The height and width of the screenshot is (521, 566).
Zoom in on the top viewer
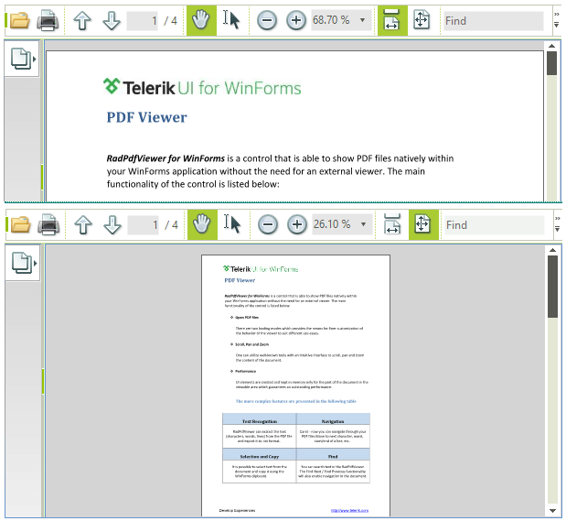[296, 21]
